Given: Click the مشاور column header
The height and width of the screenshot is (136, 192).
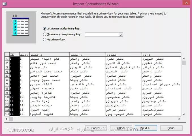Looking at the screenshot, I should coord(124,55).
